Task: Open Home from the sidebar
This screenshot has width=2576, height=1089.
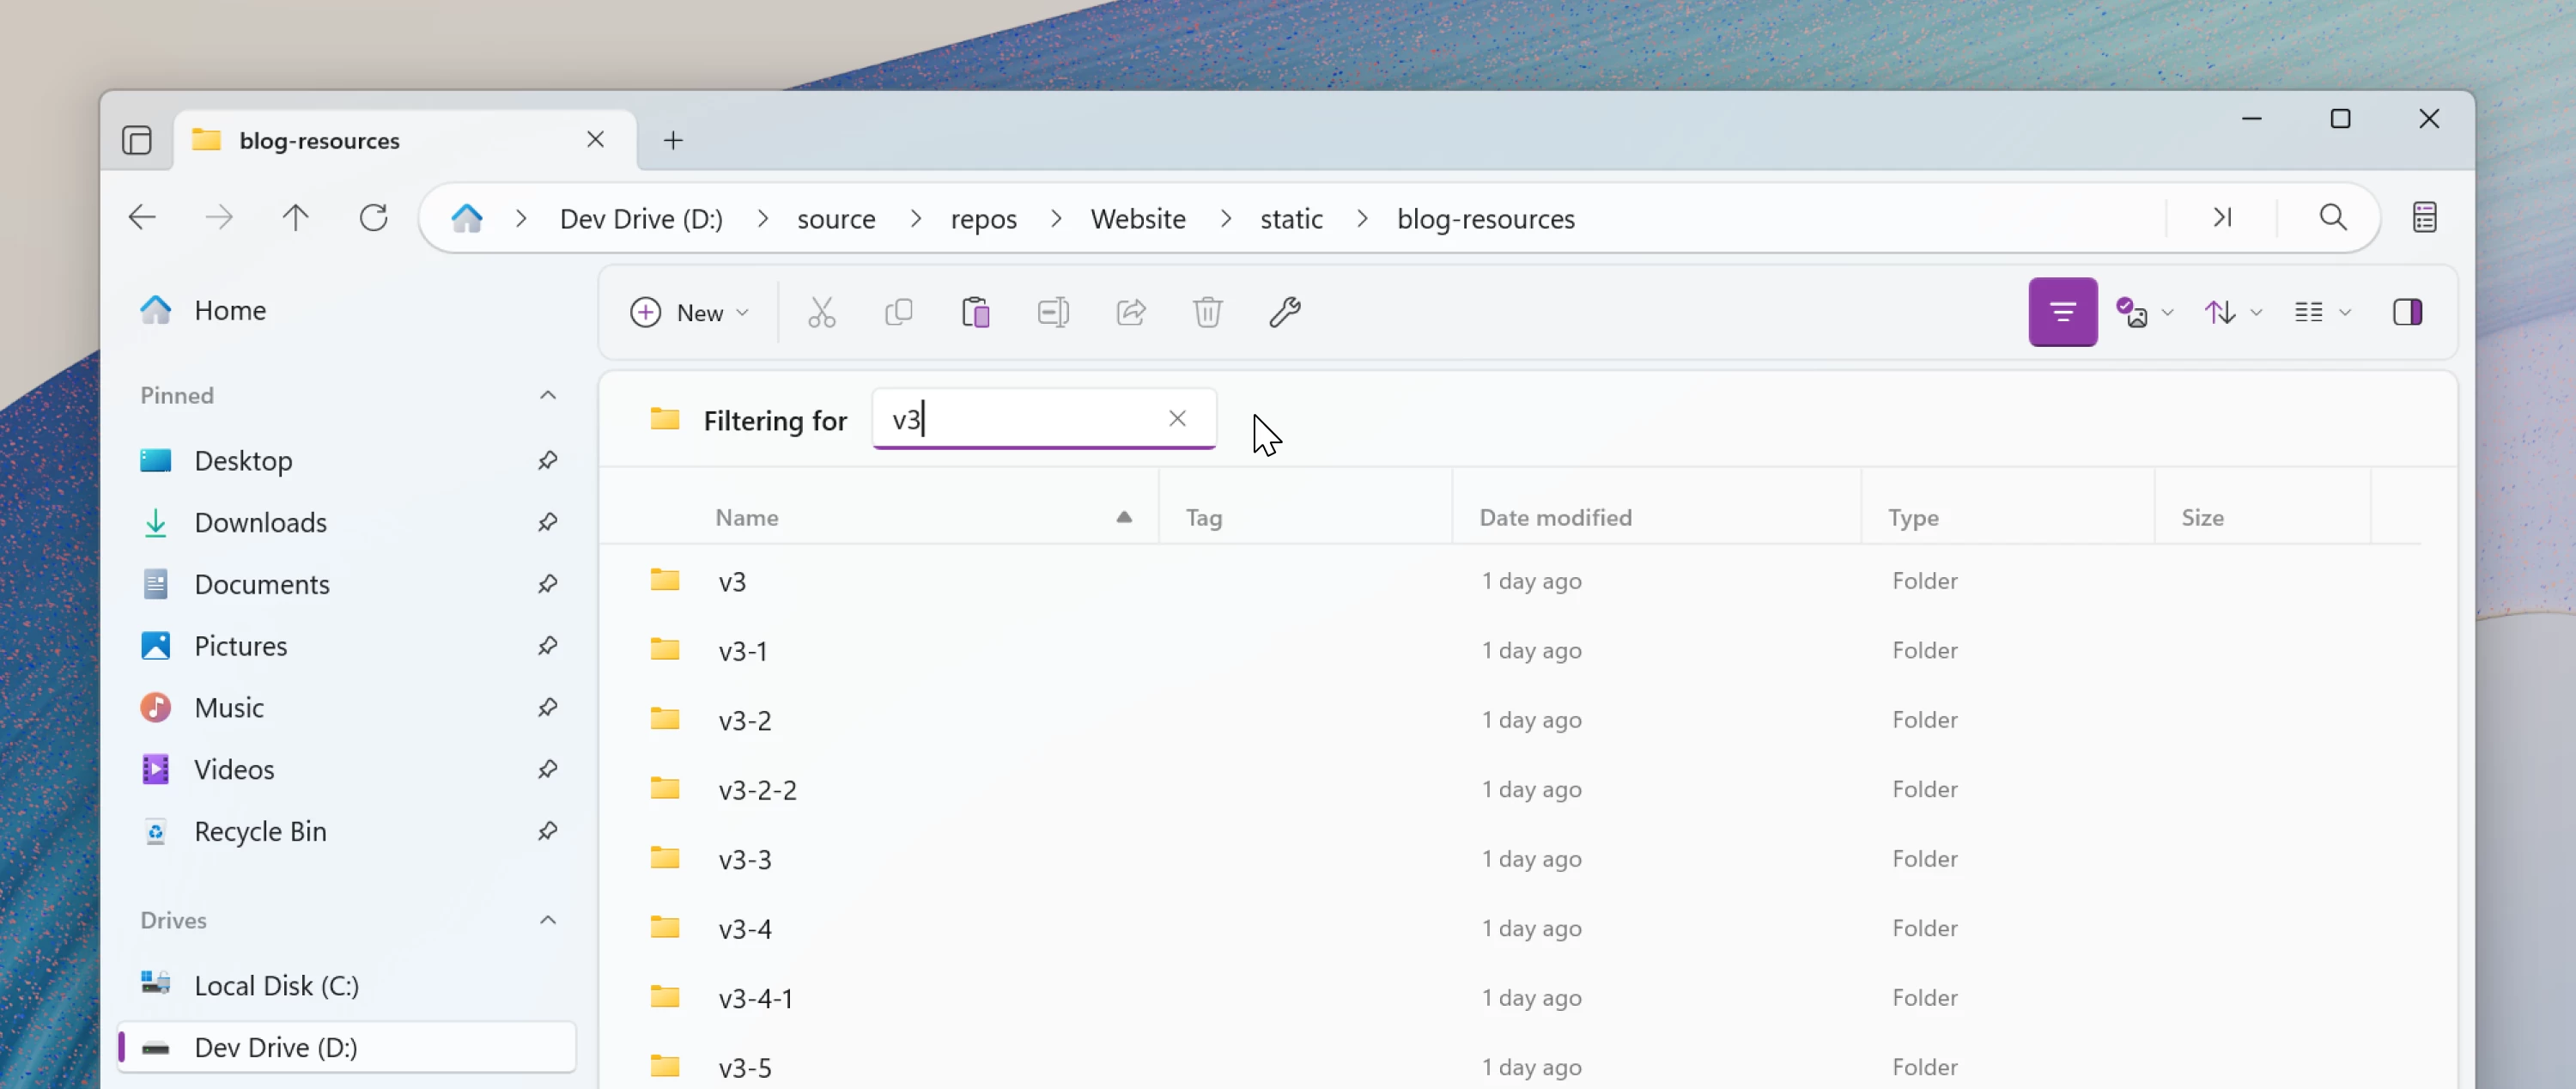Action: tap(230, 310)
